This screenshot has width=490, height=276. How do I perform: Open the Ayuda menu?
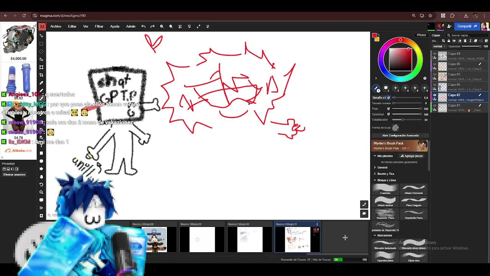pos(115,26)
